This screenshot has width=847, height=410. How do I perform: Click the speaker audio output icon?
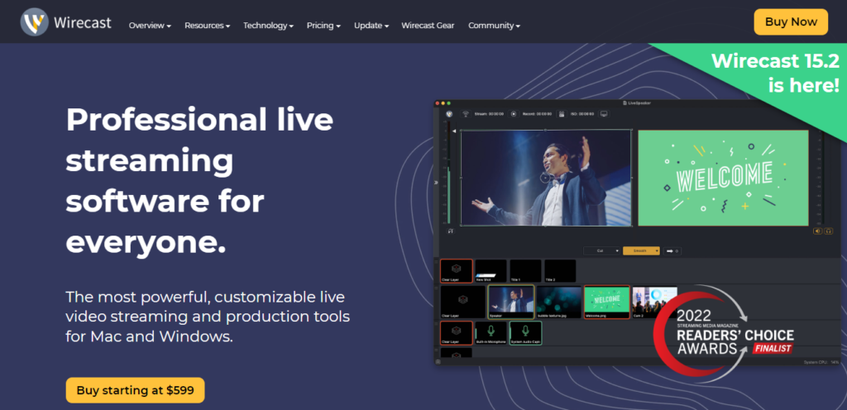(818, 231)
